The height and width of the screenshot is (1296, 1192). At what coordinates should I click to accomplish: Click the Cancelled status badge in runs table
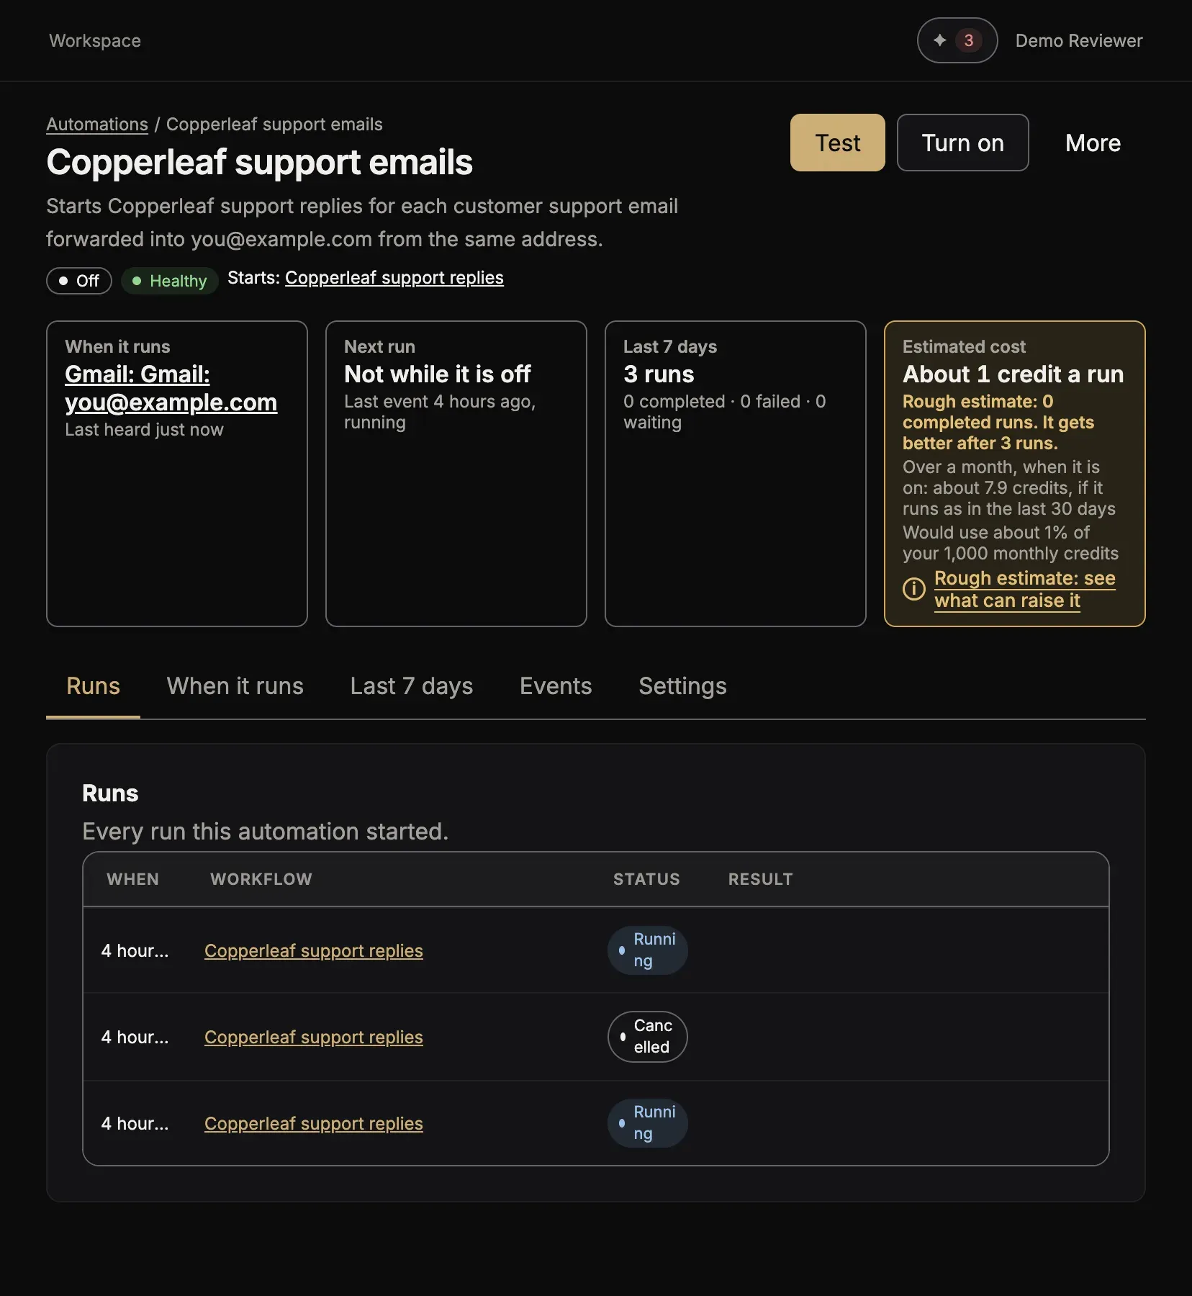647,1037
